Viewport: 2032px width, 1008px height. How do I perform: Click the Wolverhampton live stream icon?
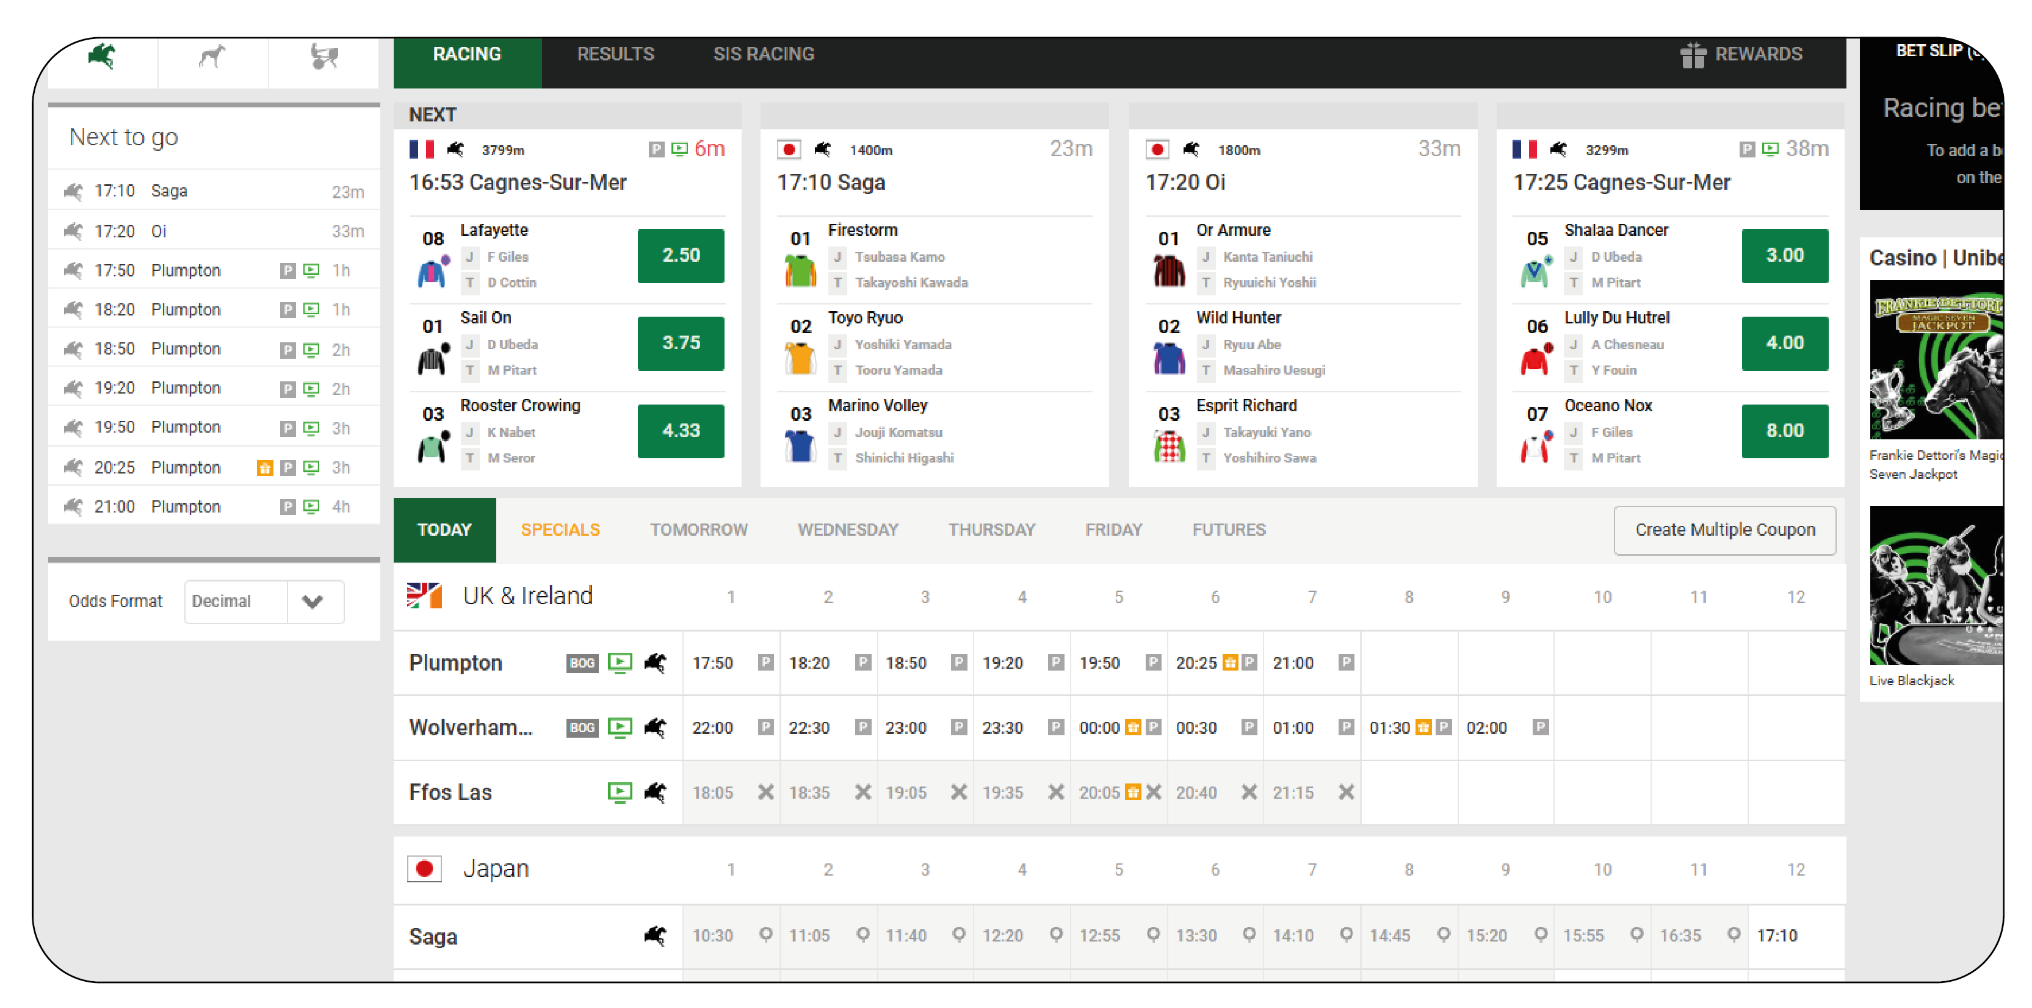click(x=620, y=727)
